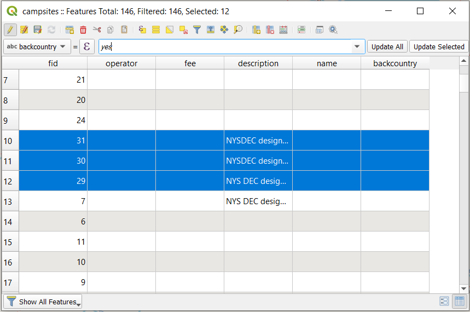Sort by the description column header
This screenshot has width=470, height=312.
[258, 63]
